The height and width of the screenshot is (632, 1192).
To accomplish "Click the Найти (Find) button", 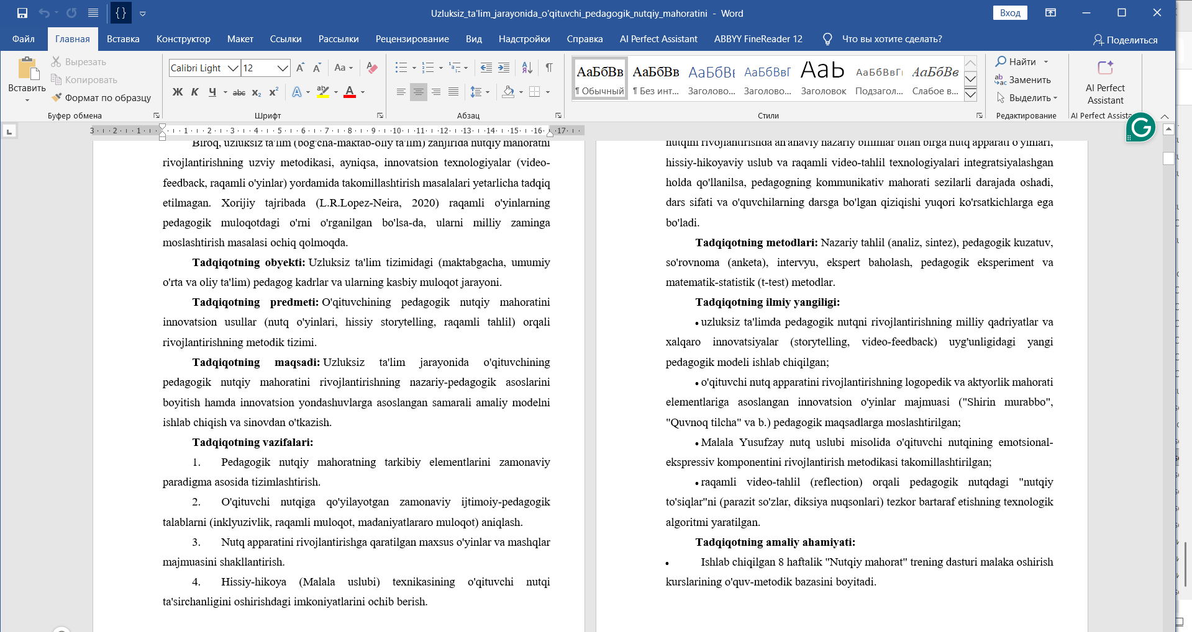I will pos(1015,62).
